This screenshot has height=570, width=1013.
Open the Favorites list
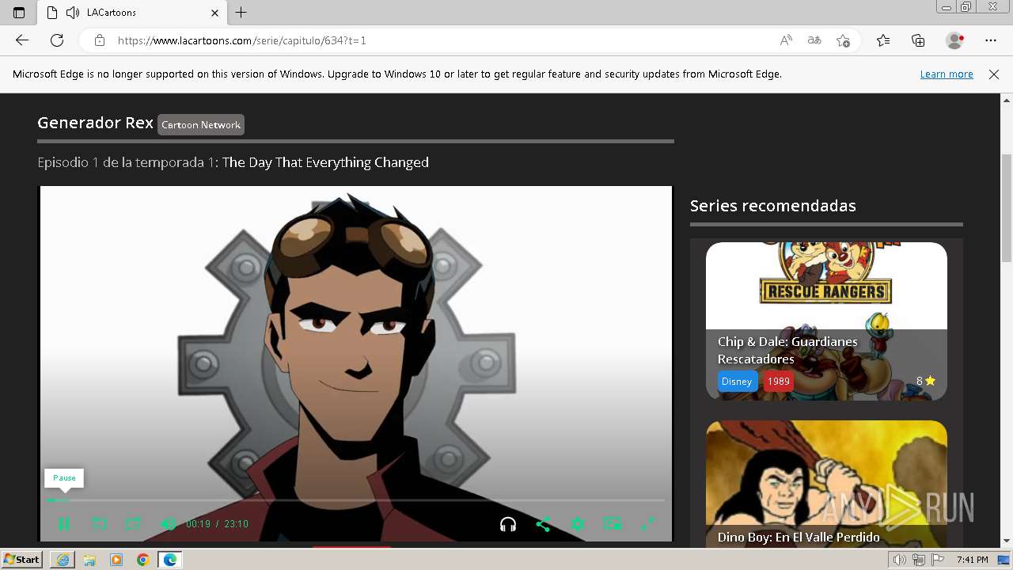(x=883, y=40)
